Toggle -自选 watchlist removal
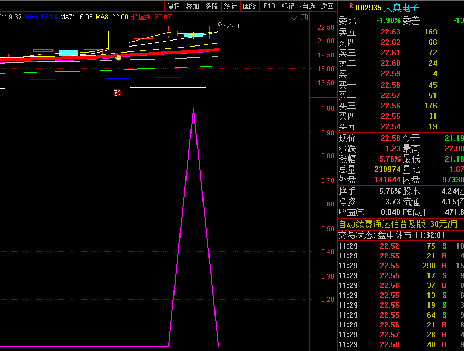This screenshot has width=464, height=351. coord(308,6)
